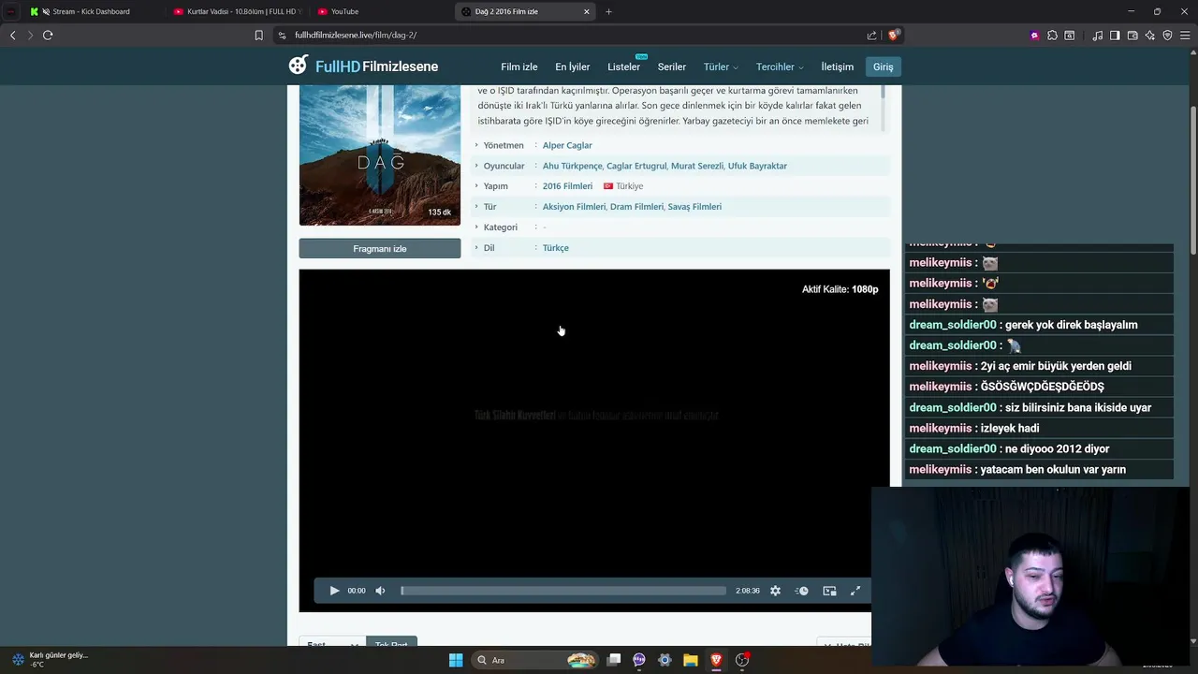Open Brave Shields icon

pyautogui.click(x=894, y=36)
